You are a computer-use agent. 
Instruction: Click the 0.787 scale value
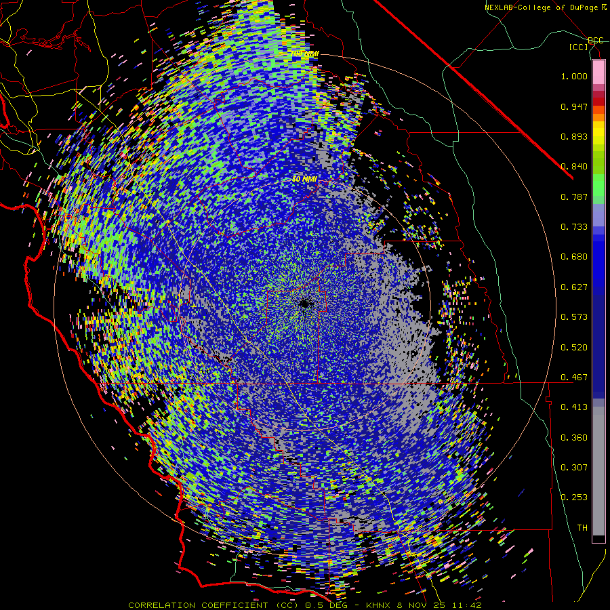(574, 197)
